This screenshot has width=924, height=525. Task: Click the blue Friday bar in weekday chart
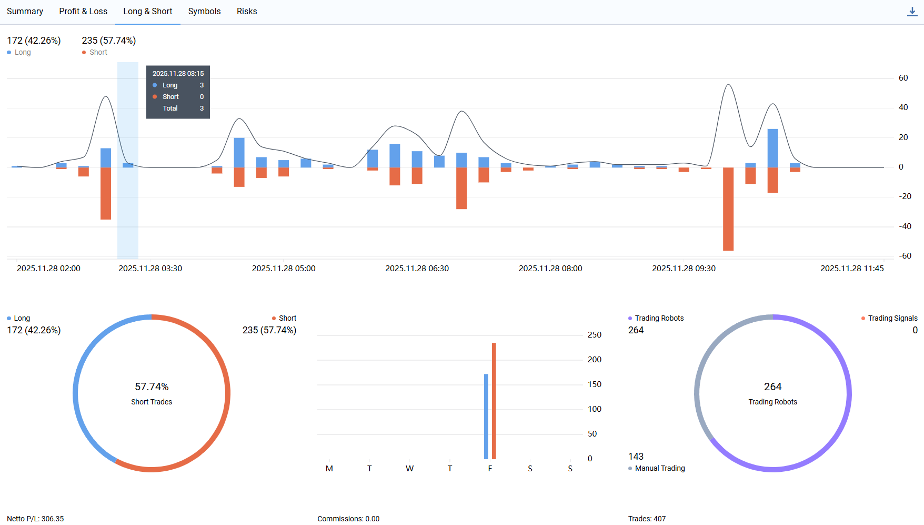[x=486, y=416]
